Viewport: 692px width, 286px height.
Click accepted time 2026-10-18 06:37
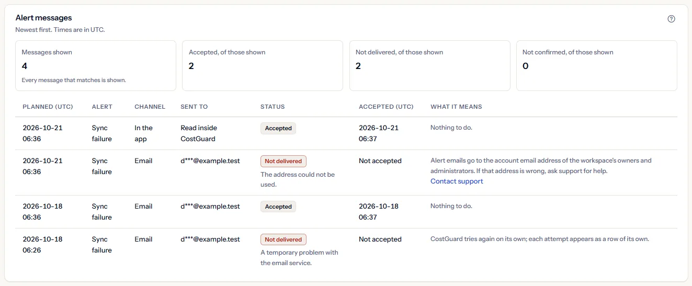(x=379, y=212)
